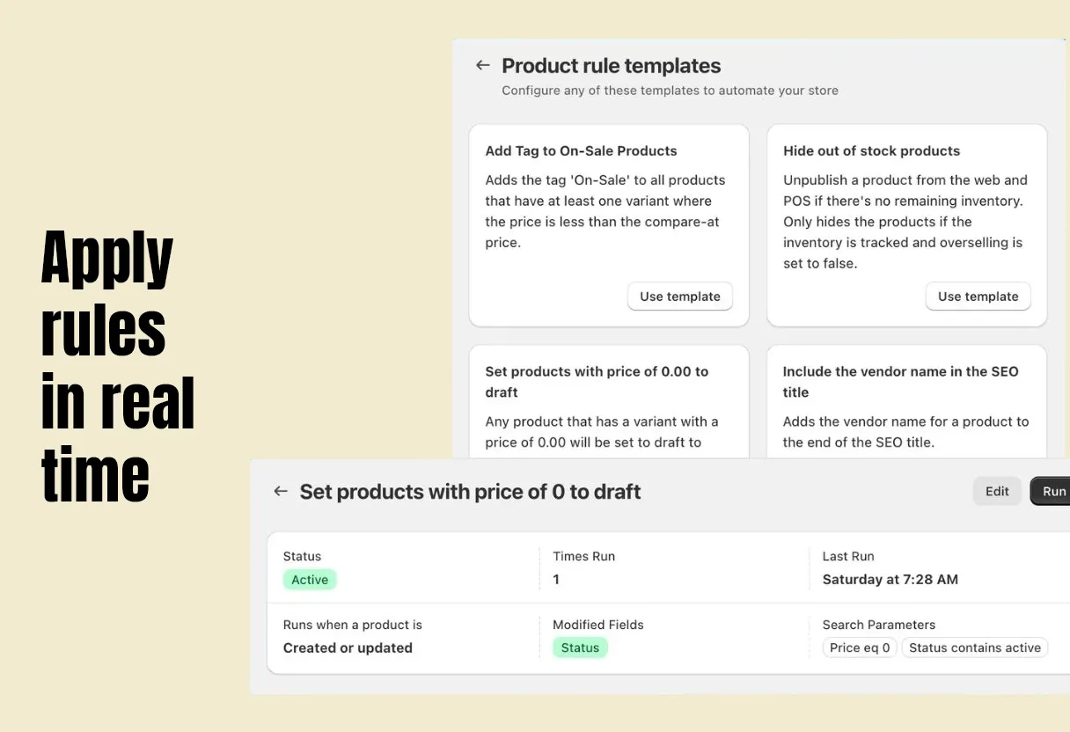
Task: Select Include the vendor name in SEO title card
Action: (907, 401)
